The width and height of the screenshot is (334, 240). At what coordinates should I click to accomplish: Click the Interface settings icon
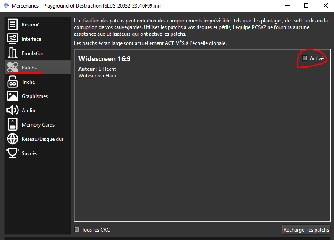13,39
